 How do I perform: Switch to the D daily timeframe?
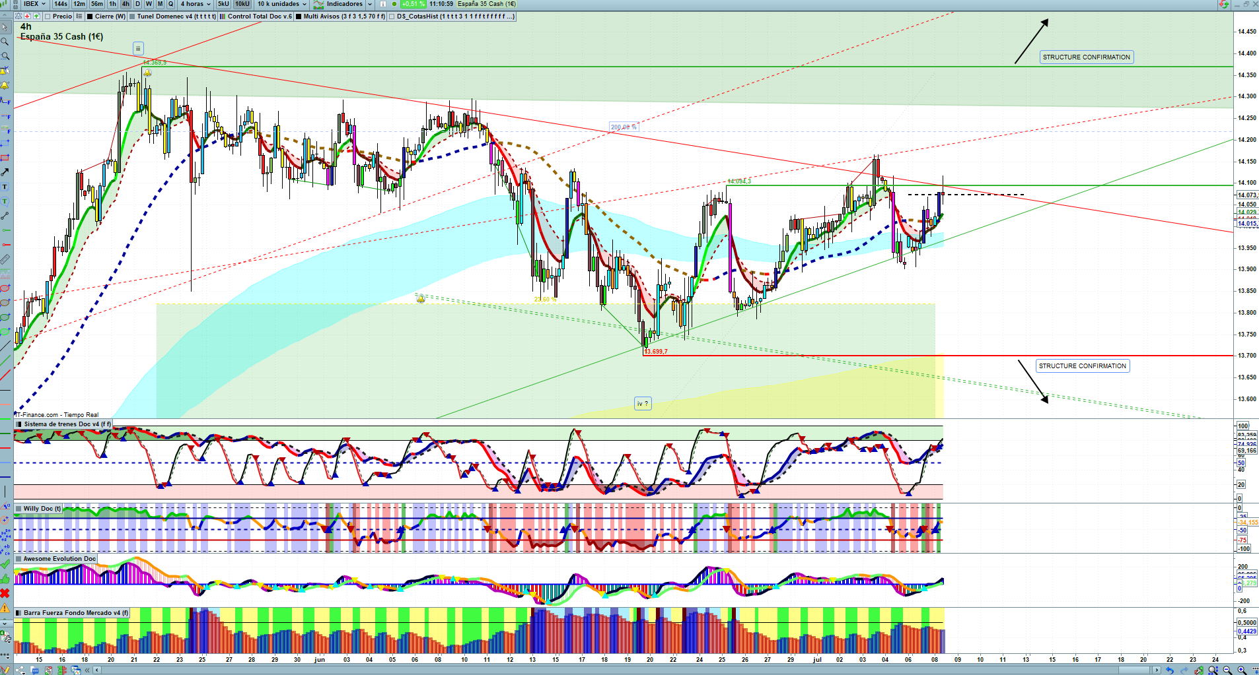coord(137,4)
